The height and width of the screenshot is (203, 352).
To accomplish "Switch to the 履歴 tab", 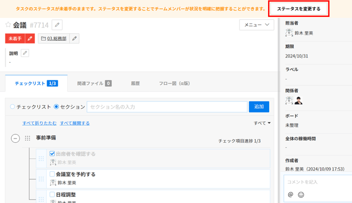I will pyautogui.click(x=136, y=84).
